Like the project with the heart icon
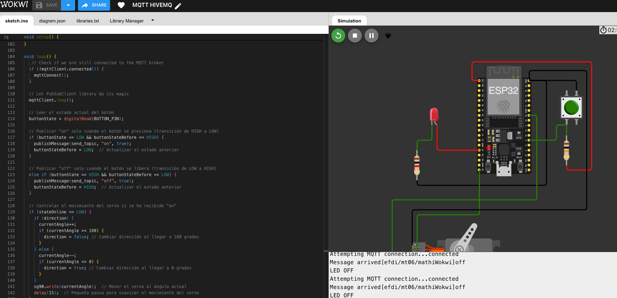The height and width of the screenshot is (298, 617). click(121, 5)
